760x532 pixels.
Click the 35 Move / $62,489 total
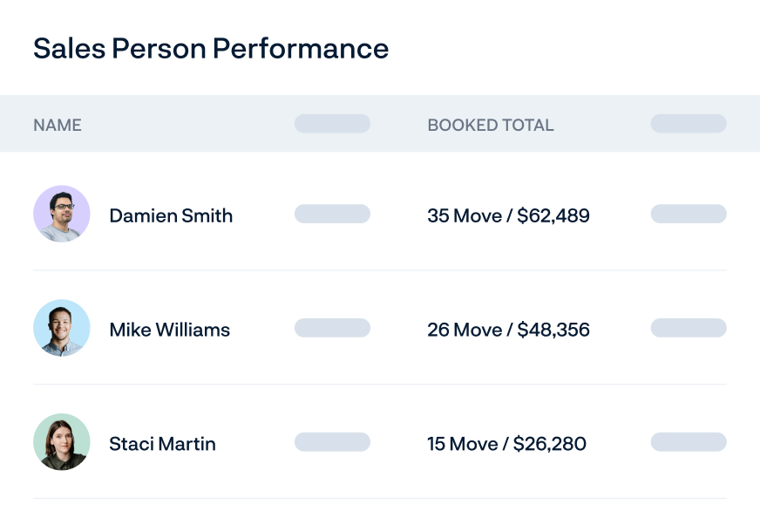509,214
